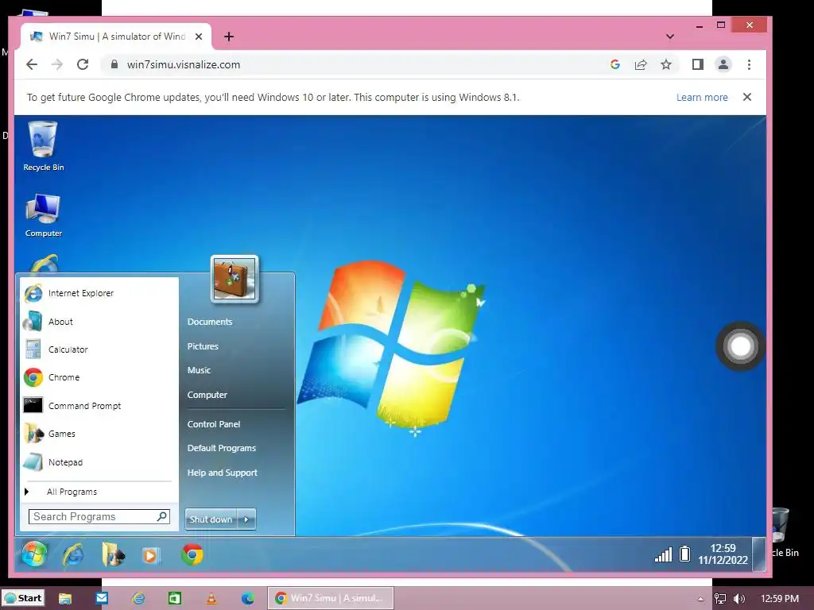
Task: Open the arrow menu beside Shut down
Action: (246, 519)
